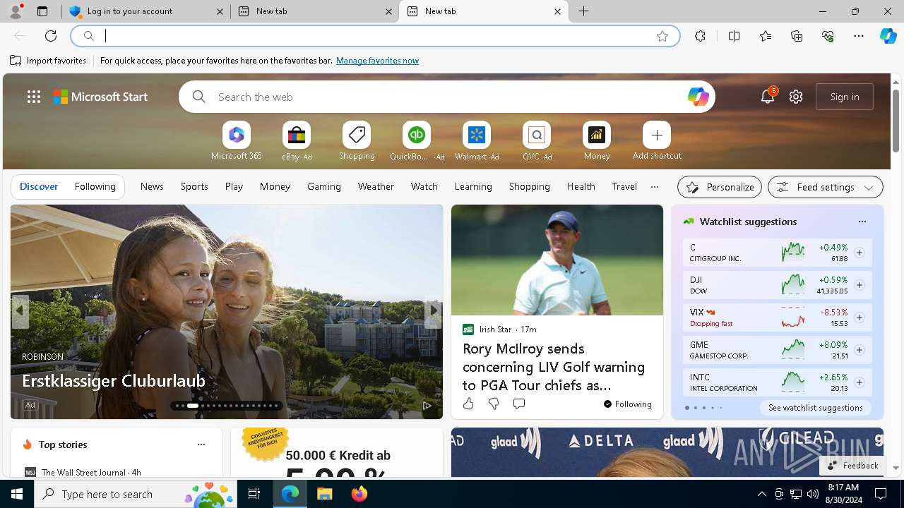
Task: Switch to the Log in to your account tab
Action: click(146, 11)
